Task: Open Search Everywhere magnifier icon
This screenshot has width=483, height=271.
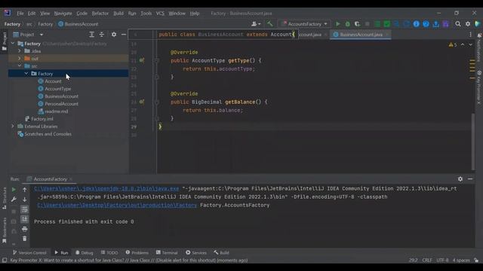Action: pyautogui.click(x=458, y=24)
